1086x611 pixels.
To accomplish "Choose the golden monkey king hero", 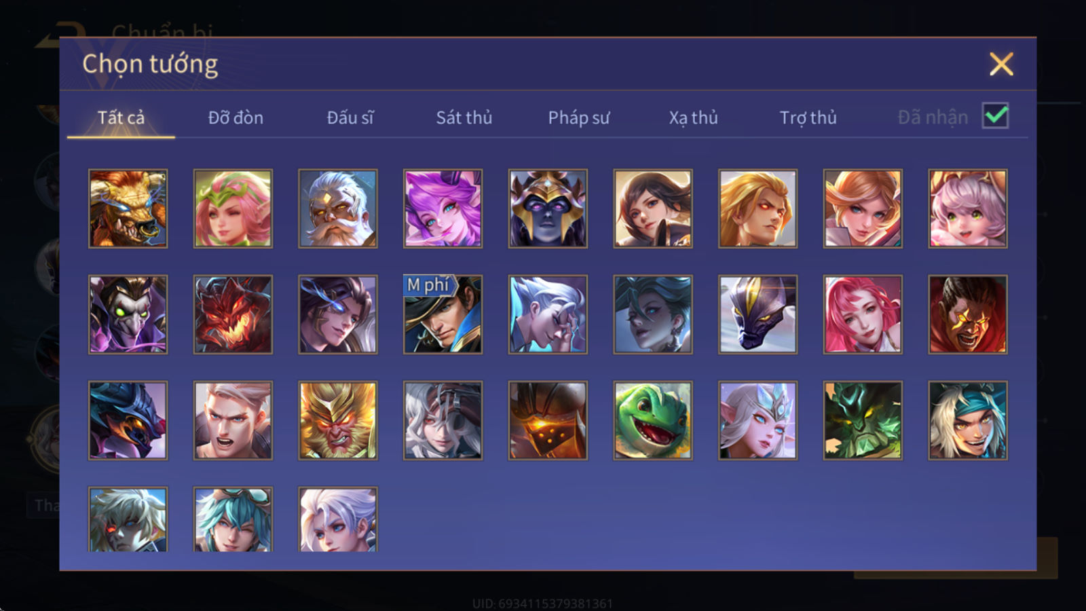I will (338, 420).
